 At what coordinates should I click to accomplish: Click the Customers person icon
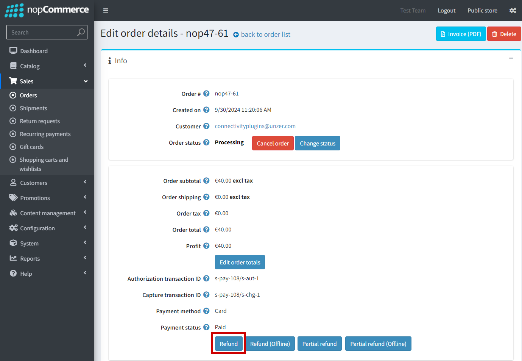[13, 183]
